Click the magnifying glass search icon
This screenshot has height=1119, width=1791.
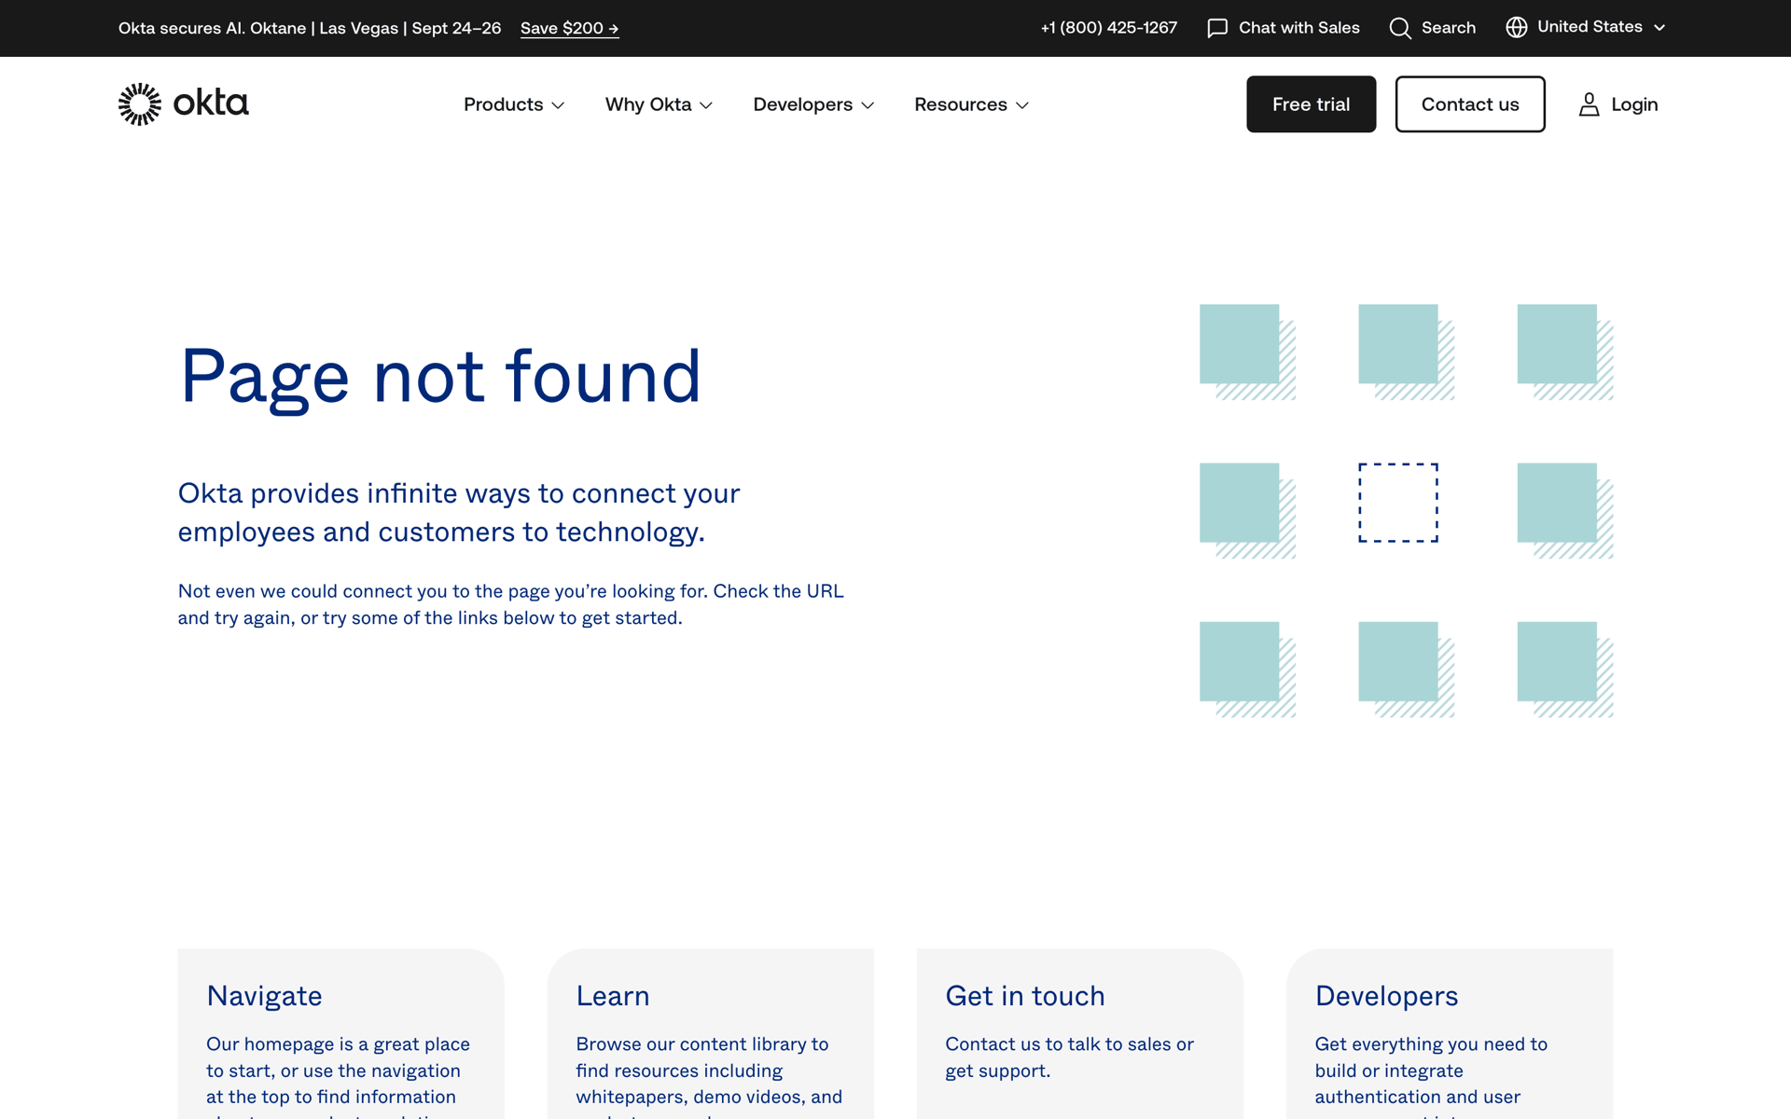tap(1400, 28)
